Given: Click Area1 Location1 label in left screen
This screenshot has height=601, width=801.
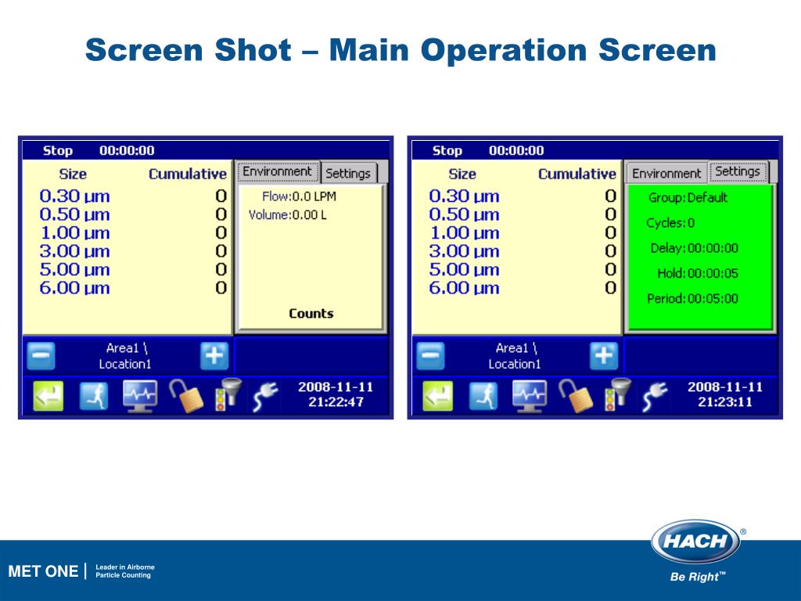Looking at the screenshot, I should tap(126, 356).
